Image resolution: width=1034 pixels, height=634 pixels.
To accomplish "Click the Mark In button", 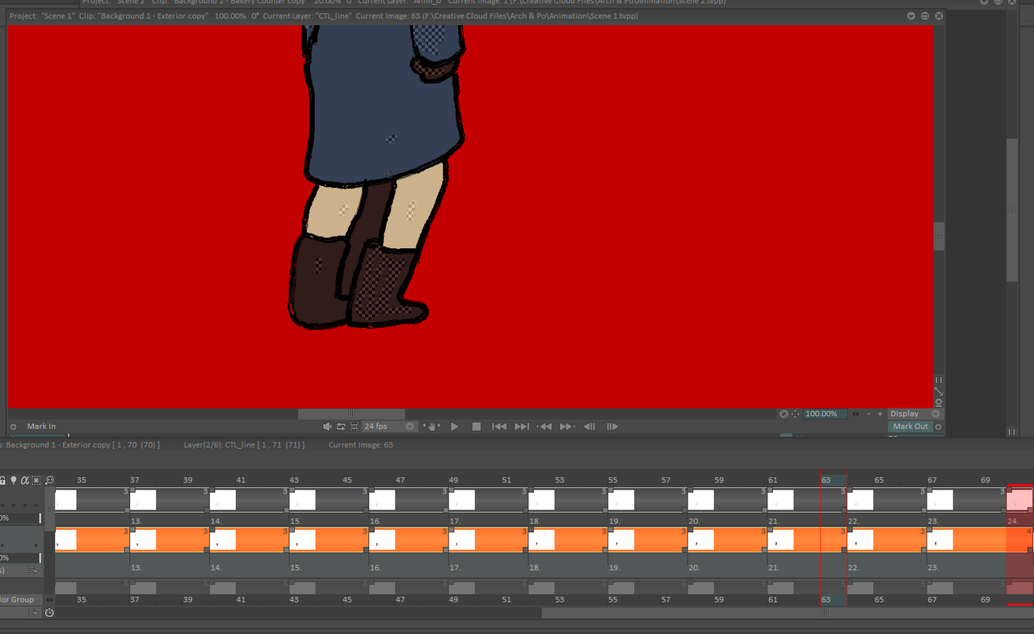I will tap(42, 426).
